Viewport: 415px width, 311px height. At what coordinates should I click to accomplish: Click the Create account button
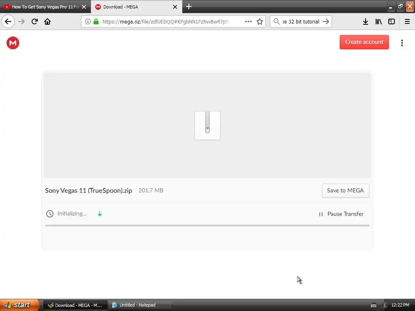point(364,42)
